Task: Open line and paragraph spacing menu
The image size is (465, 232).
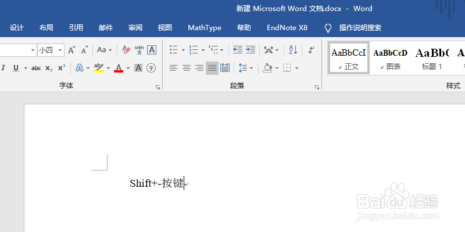Action: pyautogui.click(x=245, y=68)
